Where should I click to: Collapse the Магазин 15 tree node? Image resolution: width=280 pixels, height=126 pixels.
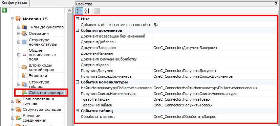click(13, 19)
